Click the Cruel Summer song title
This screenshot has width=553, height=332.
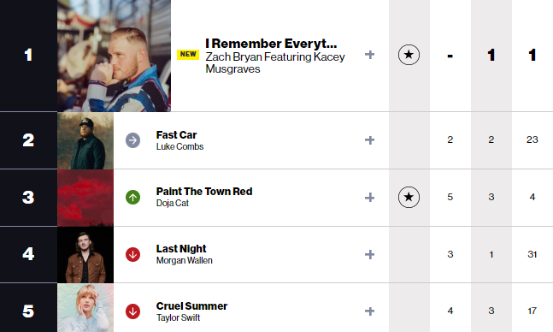[191, 305]
